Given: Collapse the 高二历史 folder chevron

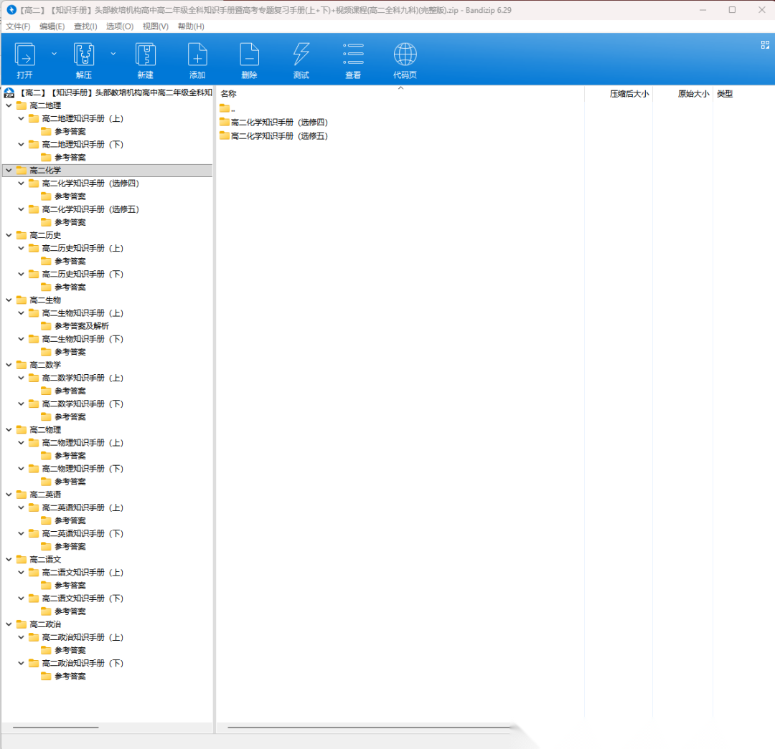Looking at the screenshot, I should (9, 235).
